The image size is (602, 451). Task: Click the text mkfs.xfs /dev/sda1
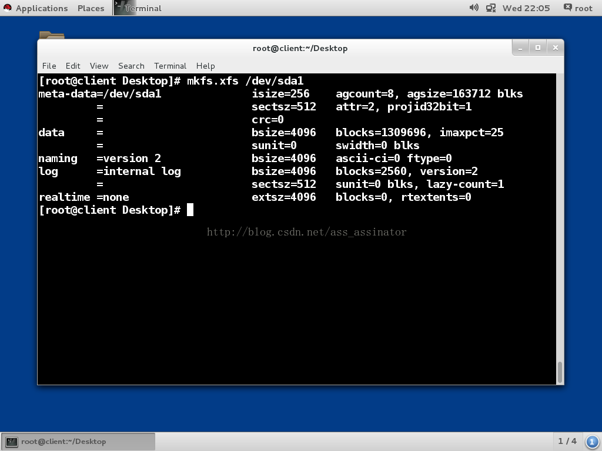[245, 81]
